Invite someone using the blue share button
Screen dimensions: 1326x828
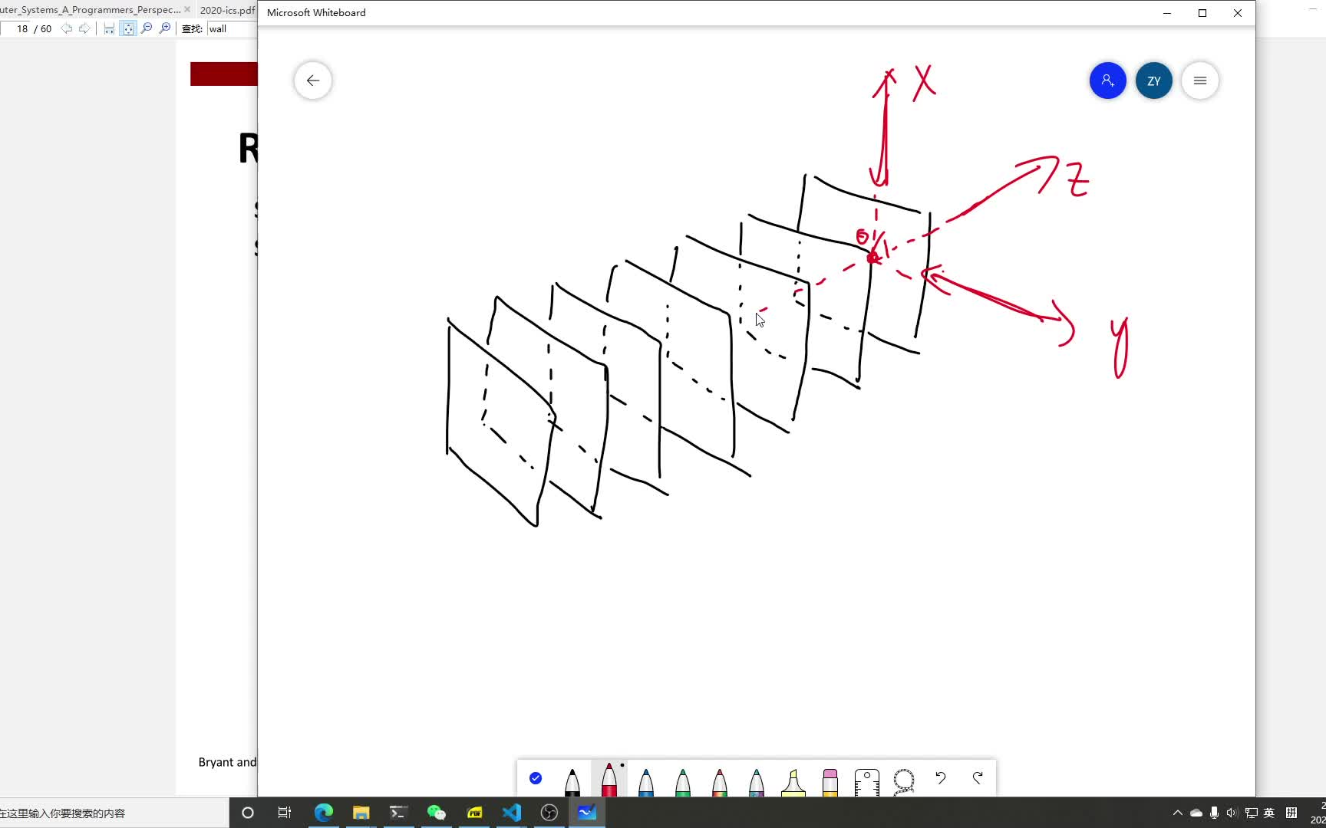click(x=1107, y=80)
